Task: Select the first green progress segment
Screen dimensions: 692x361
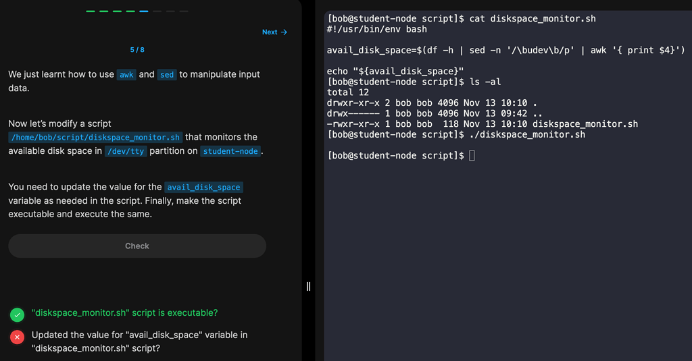Action: 91,11
